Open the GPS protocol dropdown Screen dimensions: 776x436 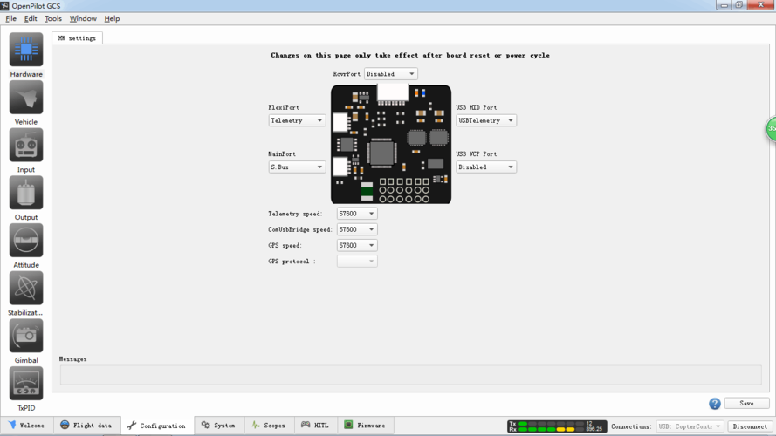click(357, 261)
